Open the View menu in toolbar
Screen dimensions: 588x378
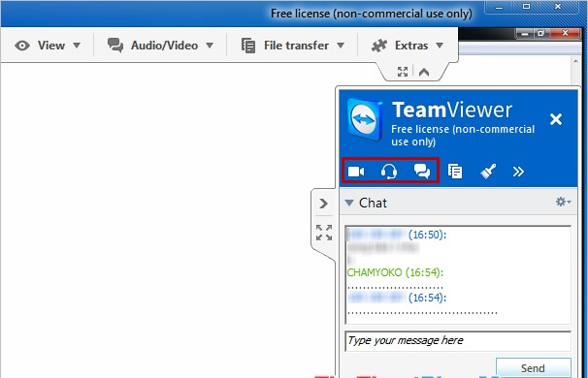48,46
